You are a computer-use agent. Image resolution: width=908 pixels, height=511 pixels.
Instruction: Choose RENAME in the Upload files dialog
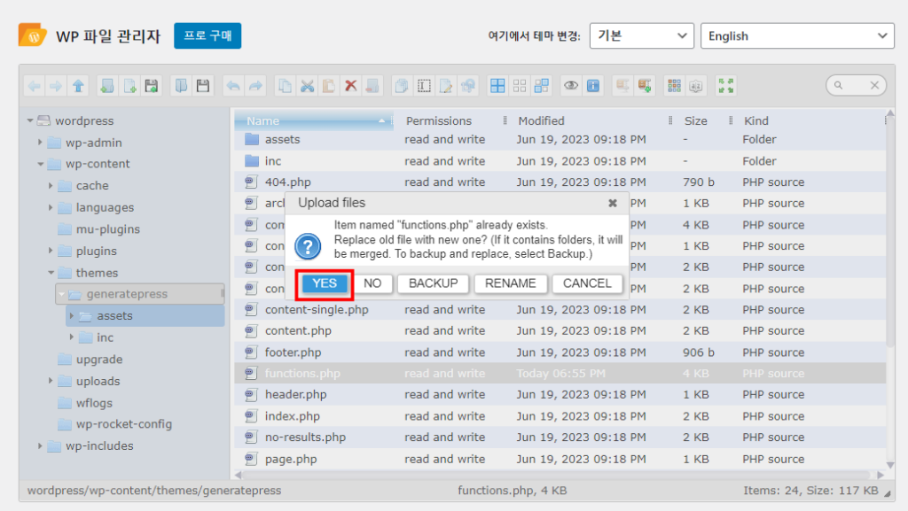[x=510, y=283]
